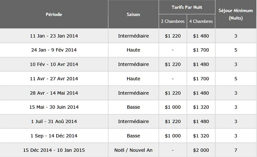Click the 2 Chambres subheader
Viewport: 257px width, 157px height.
click(x=173, y=21)
